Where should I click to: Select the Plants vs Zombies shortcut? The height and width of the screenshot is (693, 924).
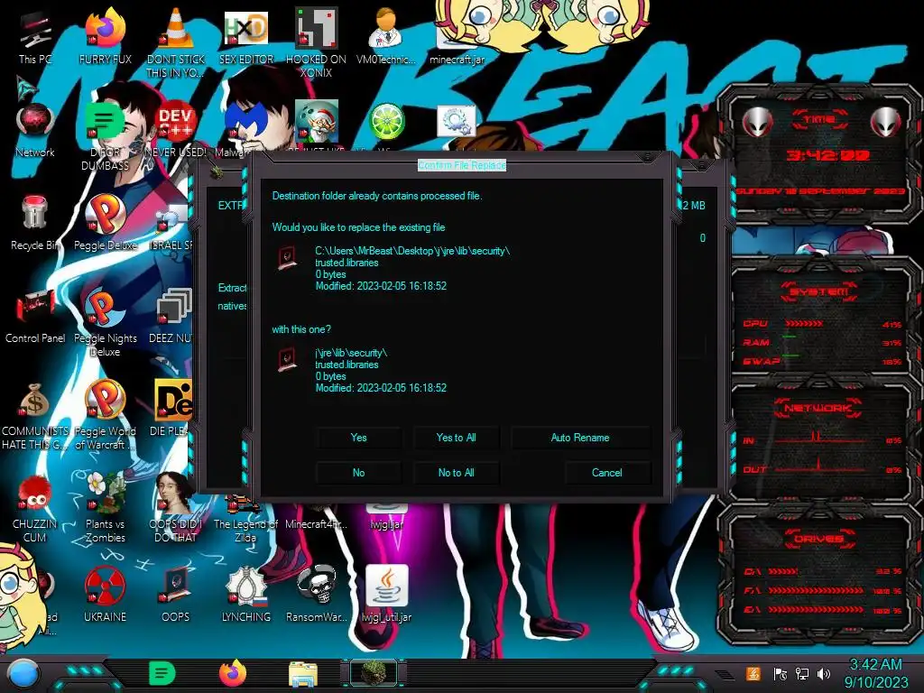[x=106, y=509]
